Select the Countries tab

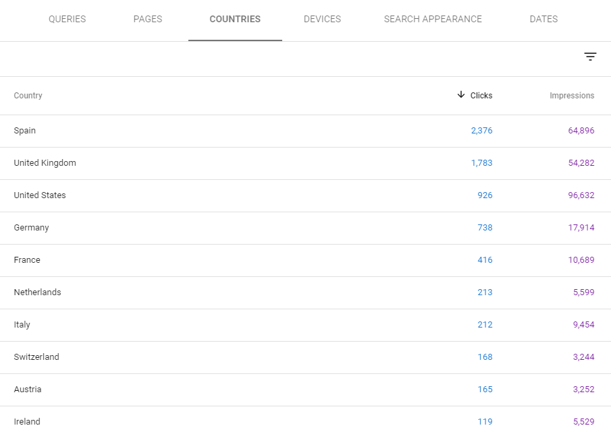pyautogui.click(x=235, y=19)
